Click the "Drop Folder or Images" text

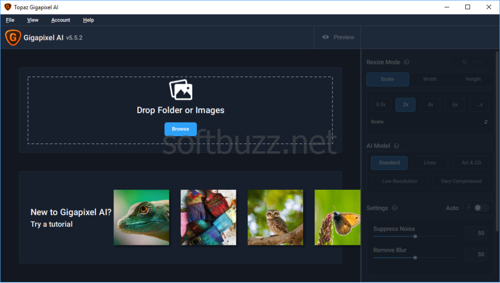tap(181, 110)
